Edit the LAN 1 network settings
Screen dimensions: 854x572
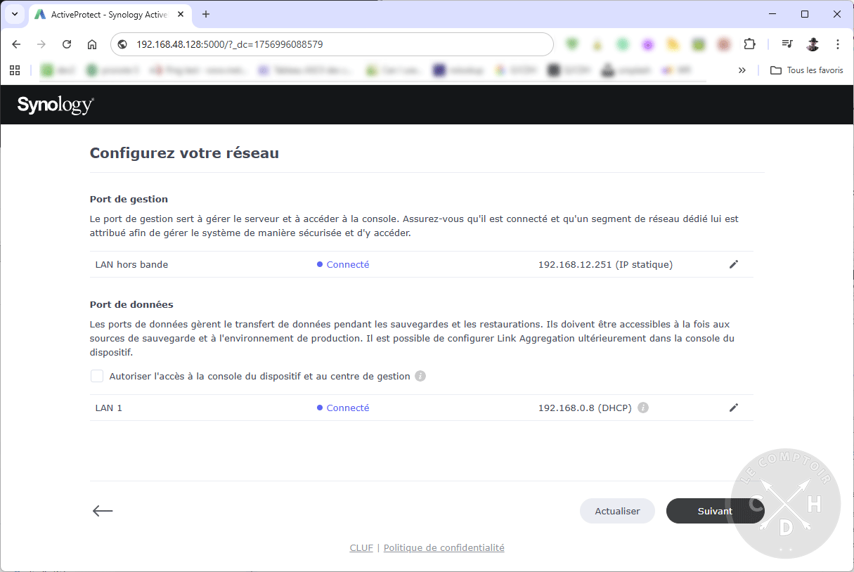click(733, 408)
